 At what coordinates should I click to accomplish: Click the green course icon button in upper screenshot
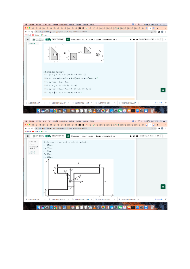click(x=68, y=39)
